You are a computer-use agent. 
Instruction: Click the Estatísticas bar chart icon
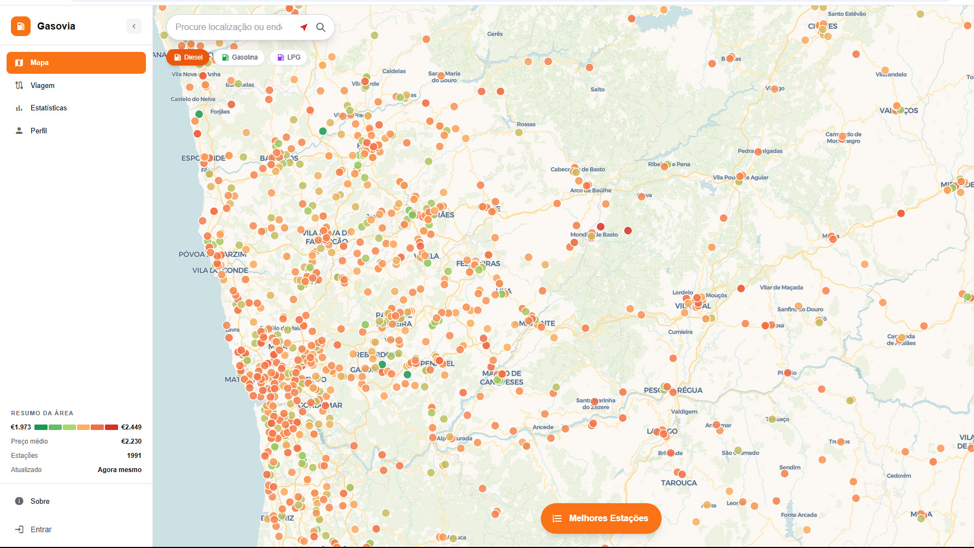(x=19, y=108)
